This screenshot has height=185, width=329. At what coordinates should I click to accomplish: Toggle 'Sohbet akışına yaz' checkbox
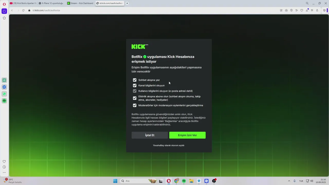click(135, 80)
